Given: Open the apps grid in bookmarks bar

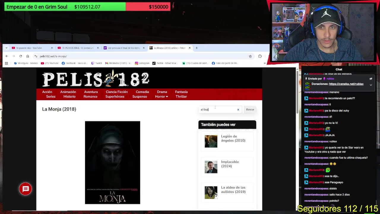Looking at the screenshot, I should tap(6, 63).
